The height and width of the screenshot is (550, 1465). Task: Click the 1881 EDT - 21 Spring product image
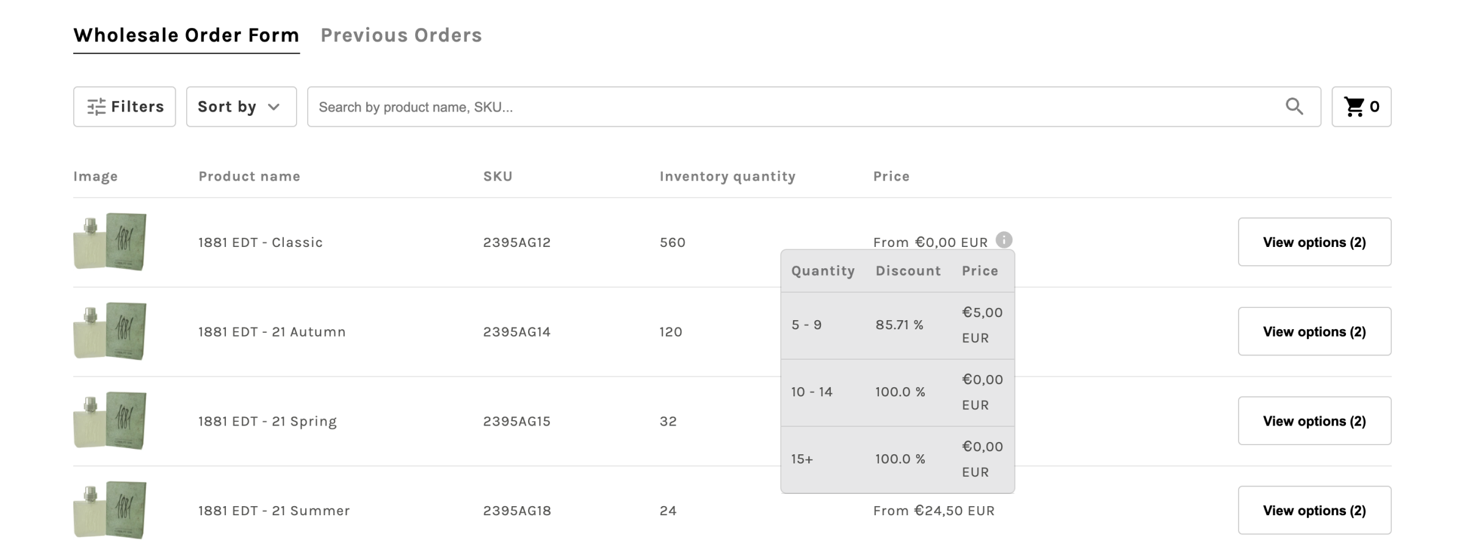coord(110,421)
